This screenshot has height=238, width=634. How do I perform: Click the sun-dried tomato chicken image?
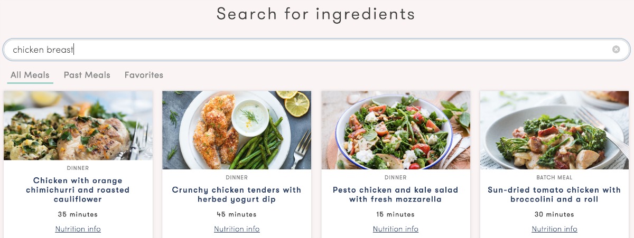pyautogui.click(x=554, y=130)
